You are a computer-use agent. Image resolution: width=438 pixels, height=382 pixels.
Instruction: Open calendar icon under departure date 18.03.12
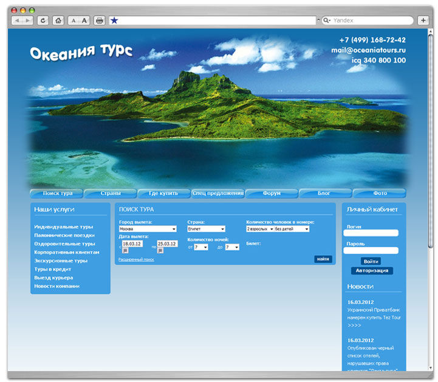[x=125, y=250]
